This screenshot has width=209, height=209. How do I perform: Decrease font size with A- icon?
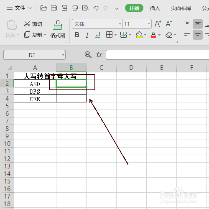(169, 24)
